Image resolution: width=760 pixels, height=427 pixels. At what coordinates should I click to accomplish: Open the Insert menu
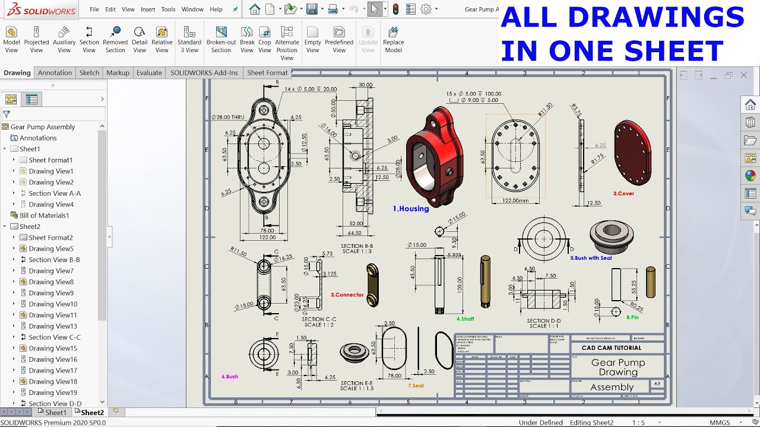point(148,9)
